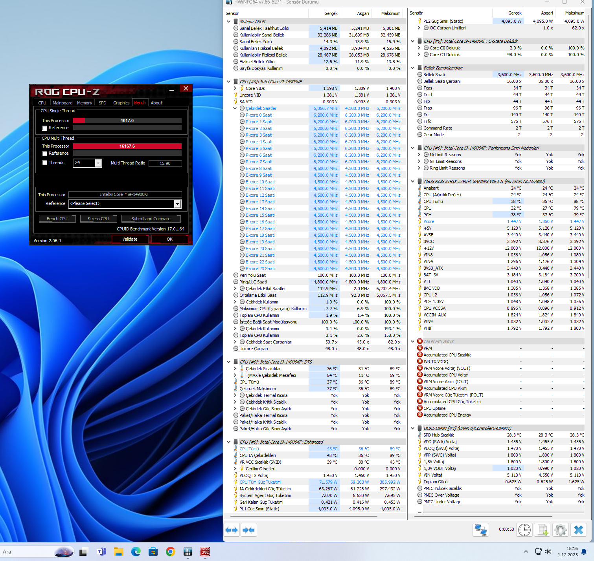Screen dimensions: 594x561
Task: Open the Threads count dropdown showing 24
Action: (x=98, y=163)
